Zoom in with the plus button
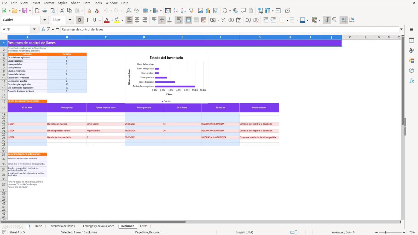418x235 pixels. point(404,232)
